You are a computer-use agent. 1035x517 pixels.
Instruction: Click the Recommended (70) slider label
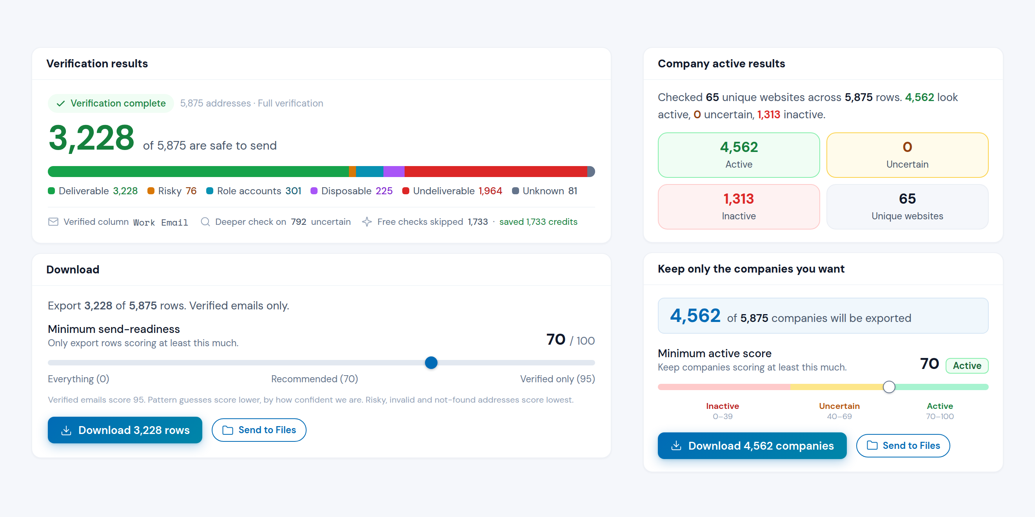point(314,379)
